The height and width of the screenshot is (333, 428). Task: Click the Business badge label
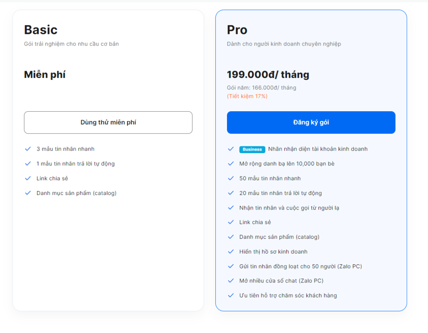(x=252, y=149)
